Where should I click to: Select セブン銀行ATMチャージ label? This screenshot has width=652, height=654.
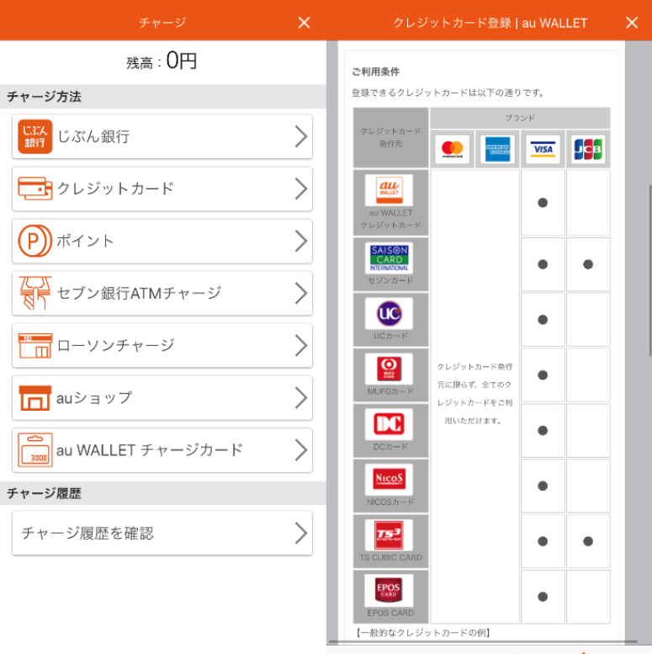pyautogui.click(x=139, y=293)
